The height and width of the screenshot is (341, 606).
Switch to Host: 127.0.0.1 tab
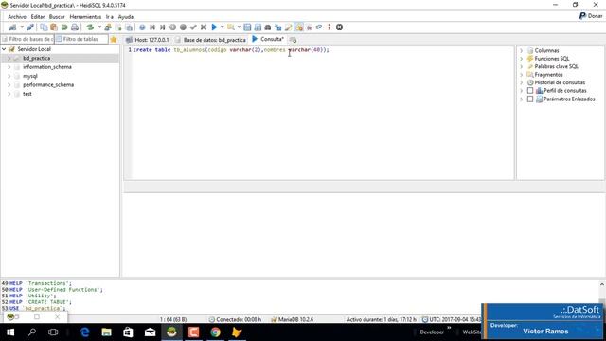pos(148,40)
